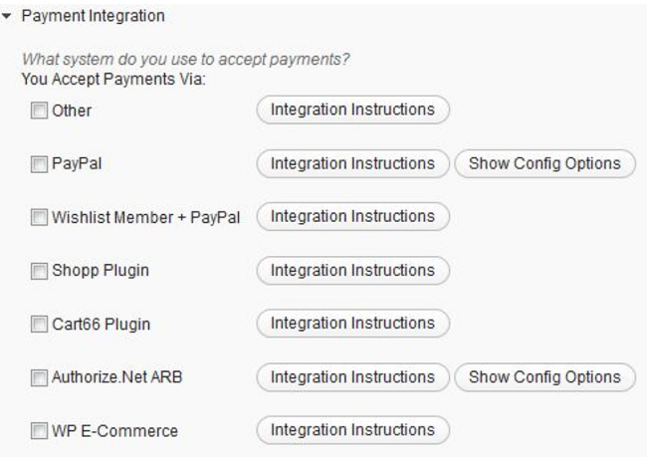
Task: Enable the PayPal checkbox
Action: coord(39,164)
